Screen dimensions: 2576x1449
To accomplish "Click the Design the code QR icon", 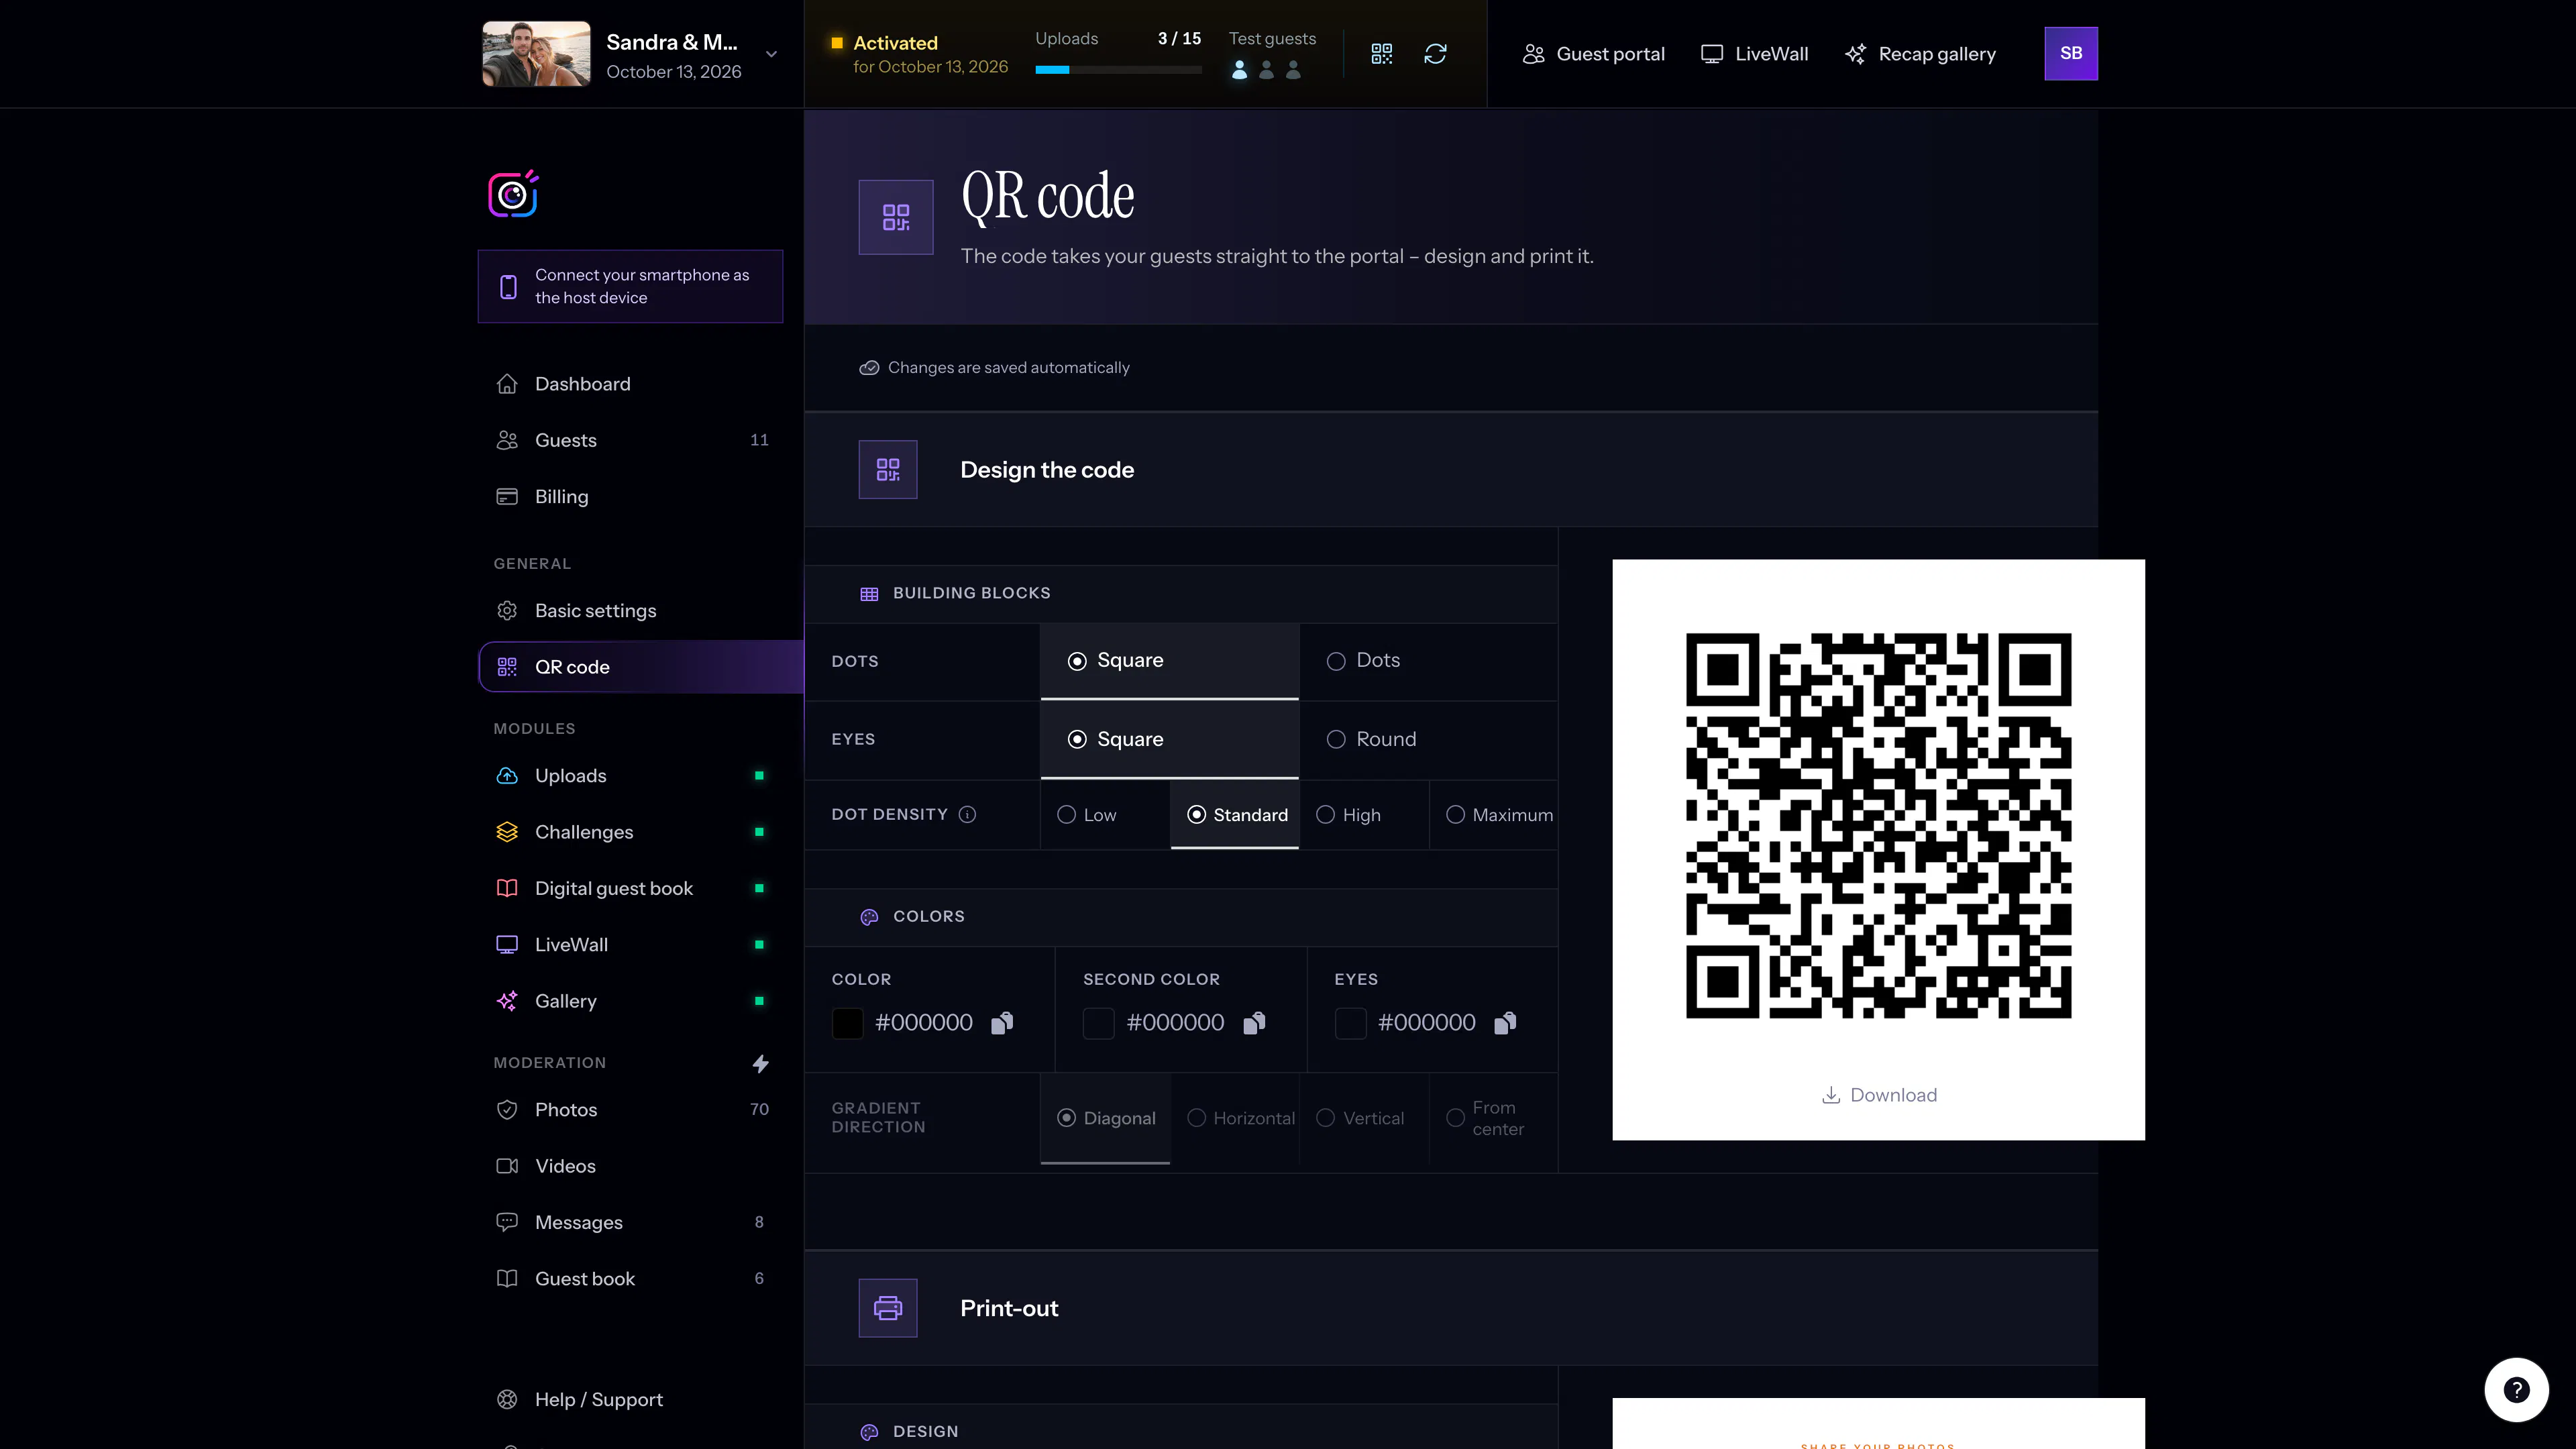I will [x=888, y=470].
